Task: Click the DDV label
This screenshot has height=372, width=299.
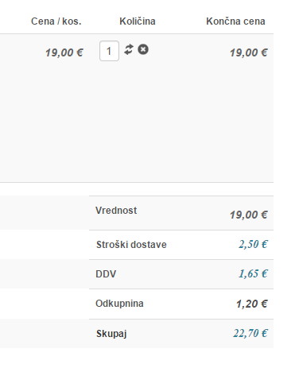Action: [x=106, y=274]
